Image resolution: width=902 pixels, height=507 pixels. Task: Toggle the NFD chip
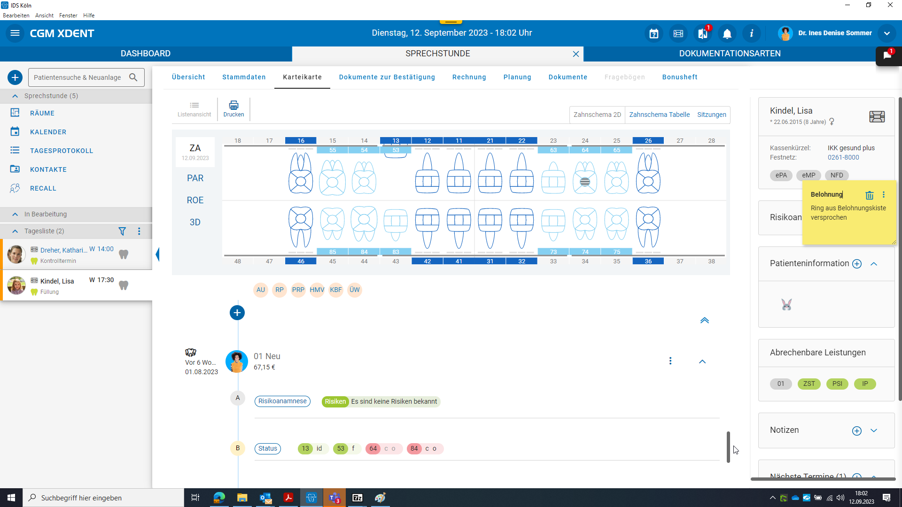tap(837, 175)
